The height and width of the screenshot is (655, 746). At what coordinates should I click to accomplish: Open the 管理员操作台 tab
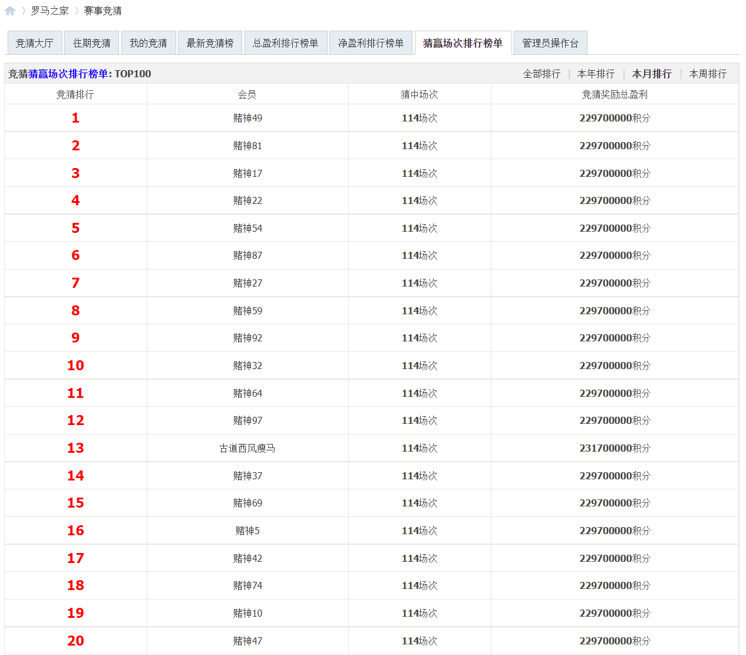(550, 43)
